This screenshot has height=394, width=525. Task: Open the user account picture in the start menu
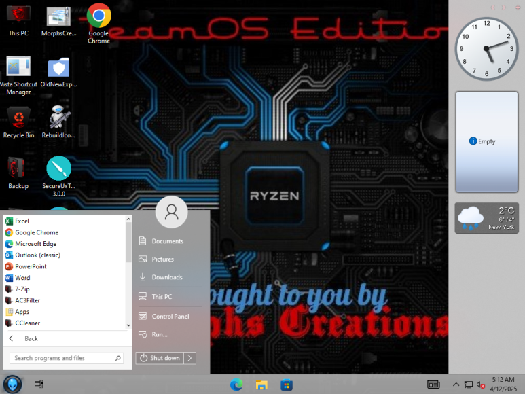coord(171,212)
